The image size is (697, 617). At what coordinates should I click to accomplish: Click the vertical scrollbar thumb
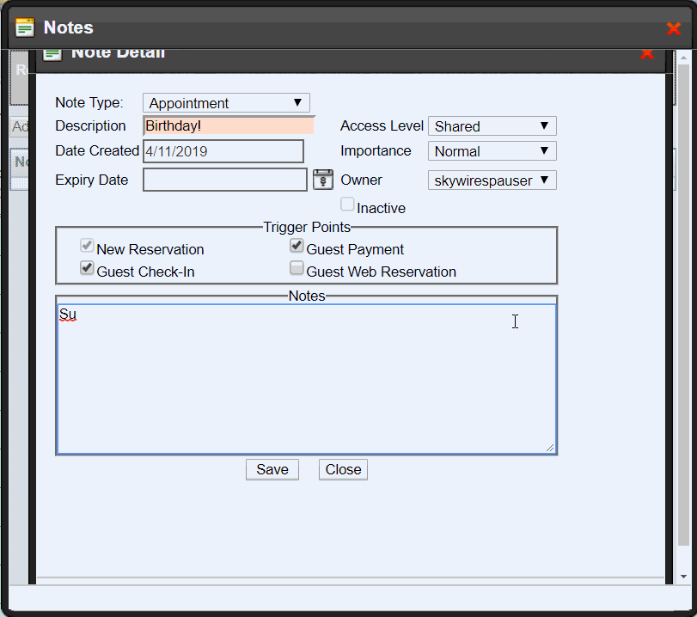[x=683, y=304]
